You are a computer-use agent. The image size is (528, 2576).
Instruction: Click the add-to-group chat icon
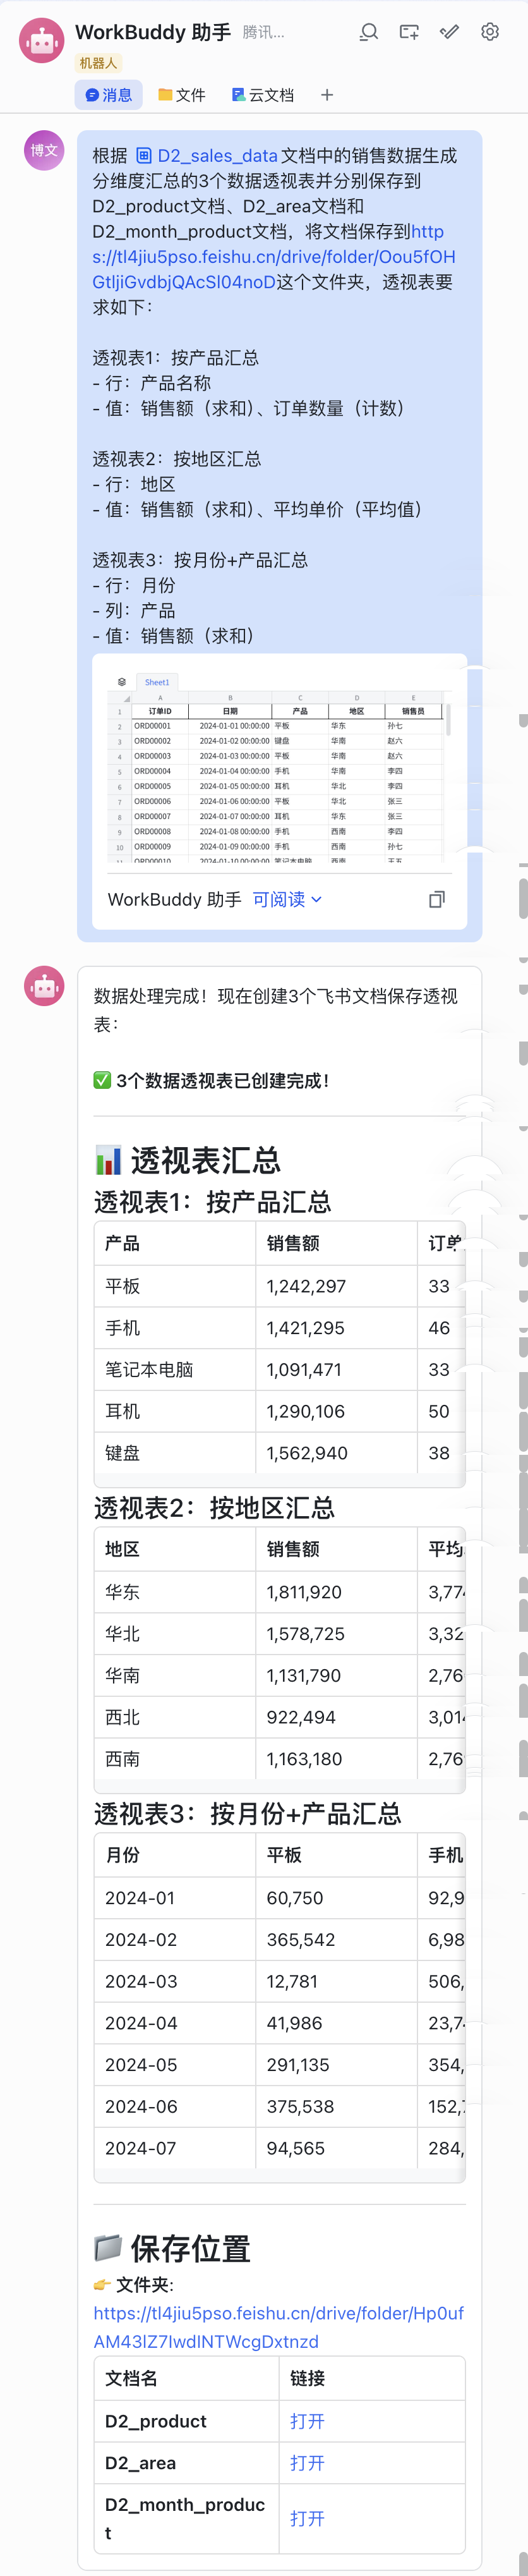(409, 32)
